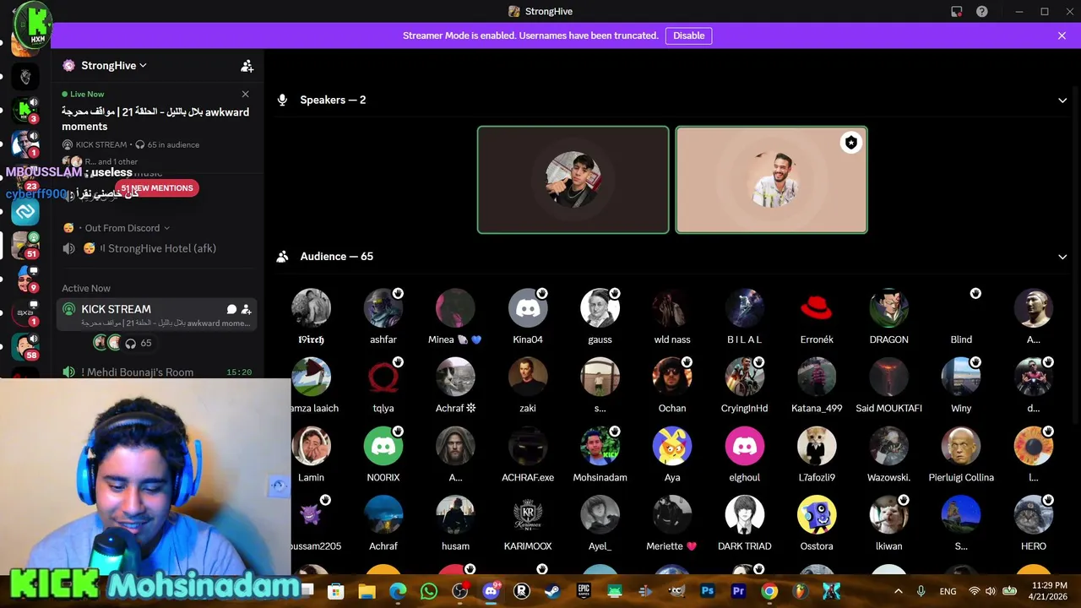Open audience member Kina04's avatar

pyautogui.click(x=528, y=308)
